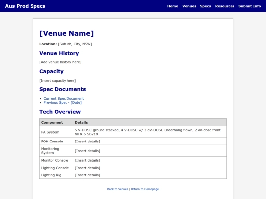The height and width of the screenshot is (199, 266).
Task: Click the Monitor Console [Insert details] cell
Action: 150,160
